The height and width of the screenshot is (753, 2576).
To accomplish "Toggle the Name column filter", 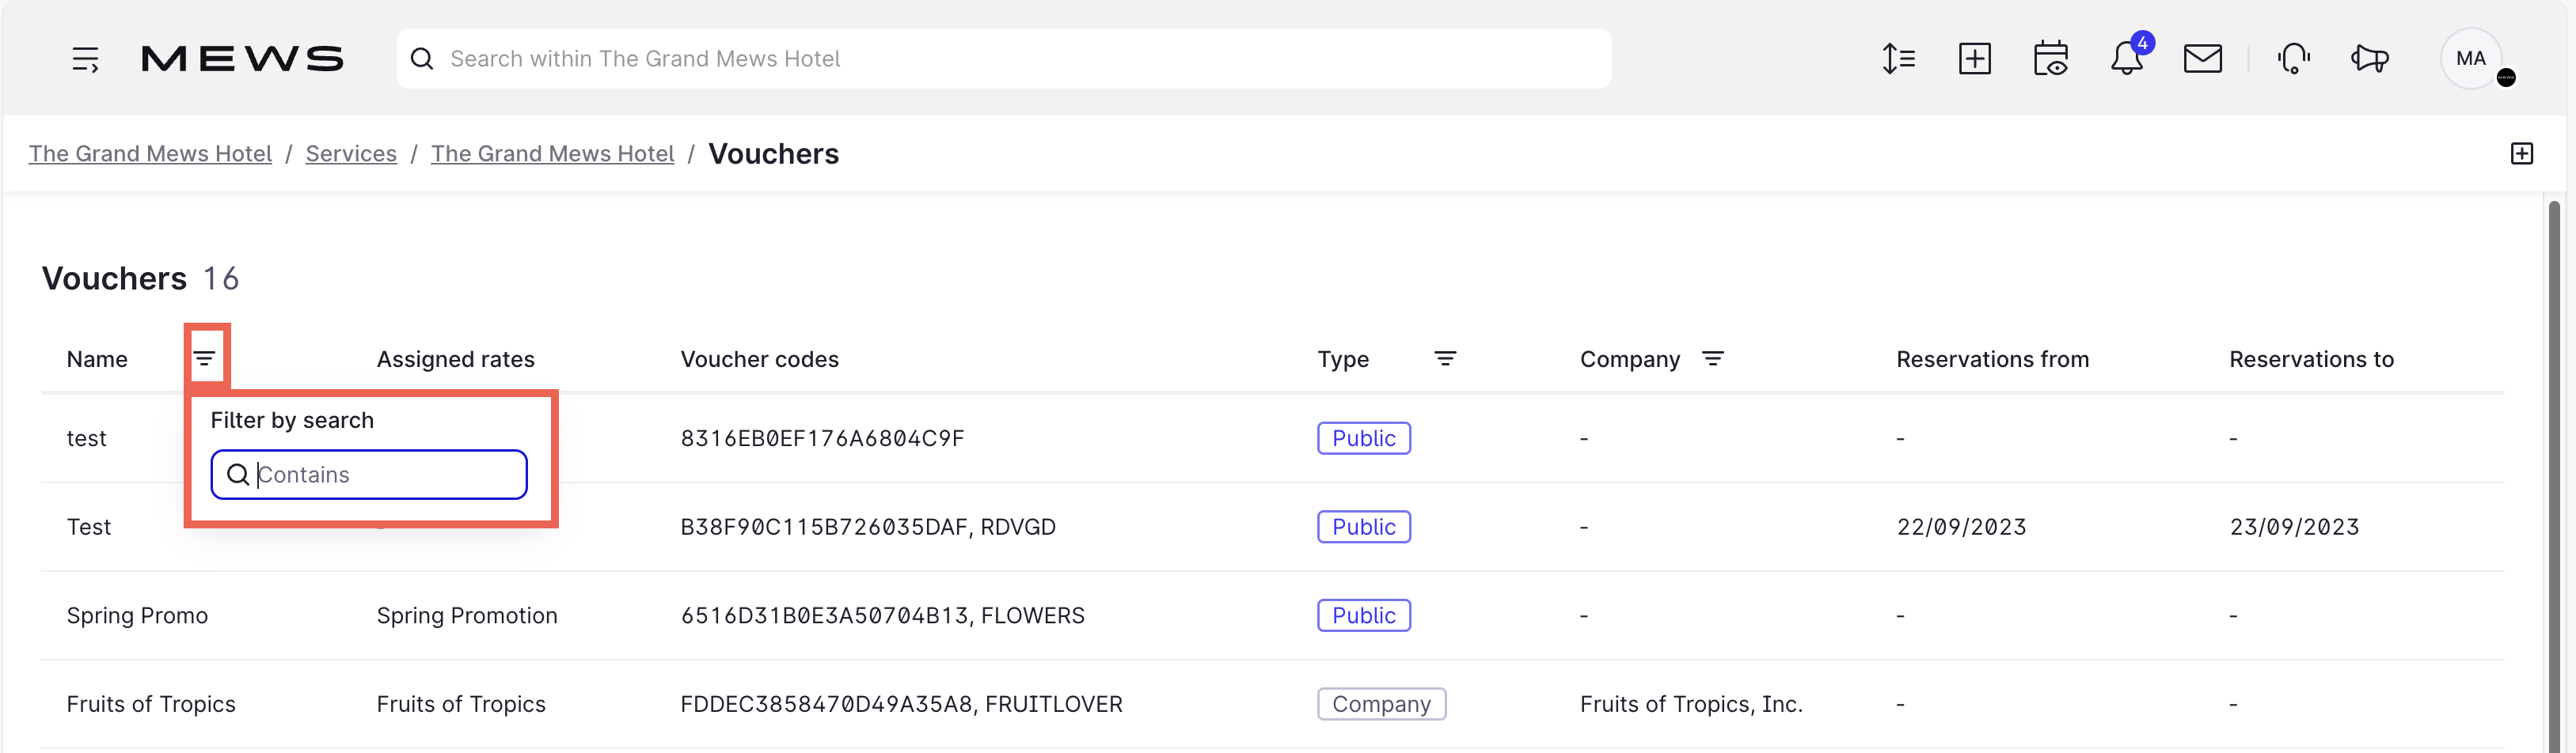I will point(205,358).
